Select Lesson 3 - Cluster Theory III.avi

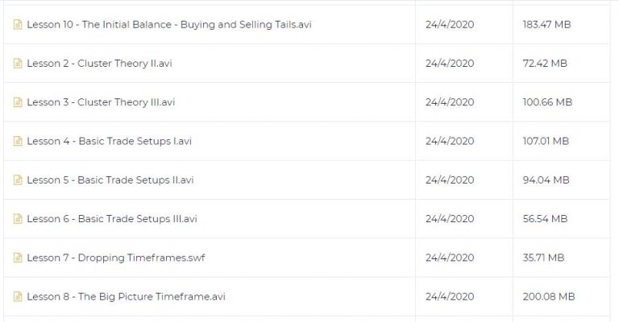(101, 102)
